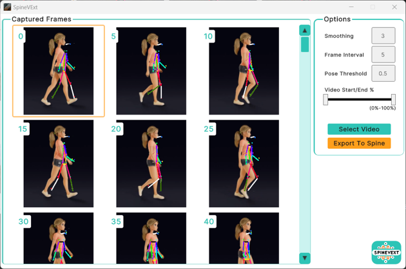The width and height of the screenshot is (406, 269).
Task: Click the Select Video button
Action: 359,129
